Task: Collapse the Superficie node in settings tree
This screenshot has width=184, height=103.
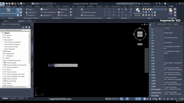Action: [x=3, y=40]
